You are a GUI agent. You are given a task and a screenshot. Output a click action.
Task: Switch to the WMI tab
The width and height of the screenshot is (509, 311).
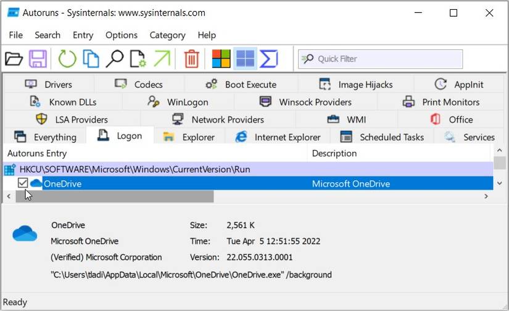pos(346,120)
